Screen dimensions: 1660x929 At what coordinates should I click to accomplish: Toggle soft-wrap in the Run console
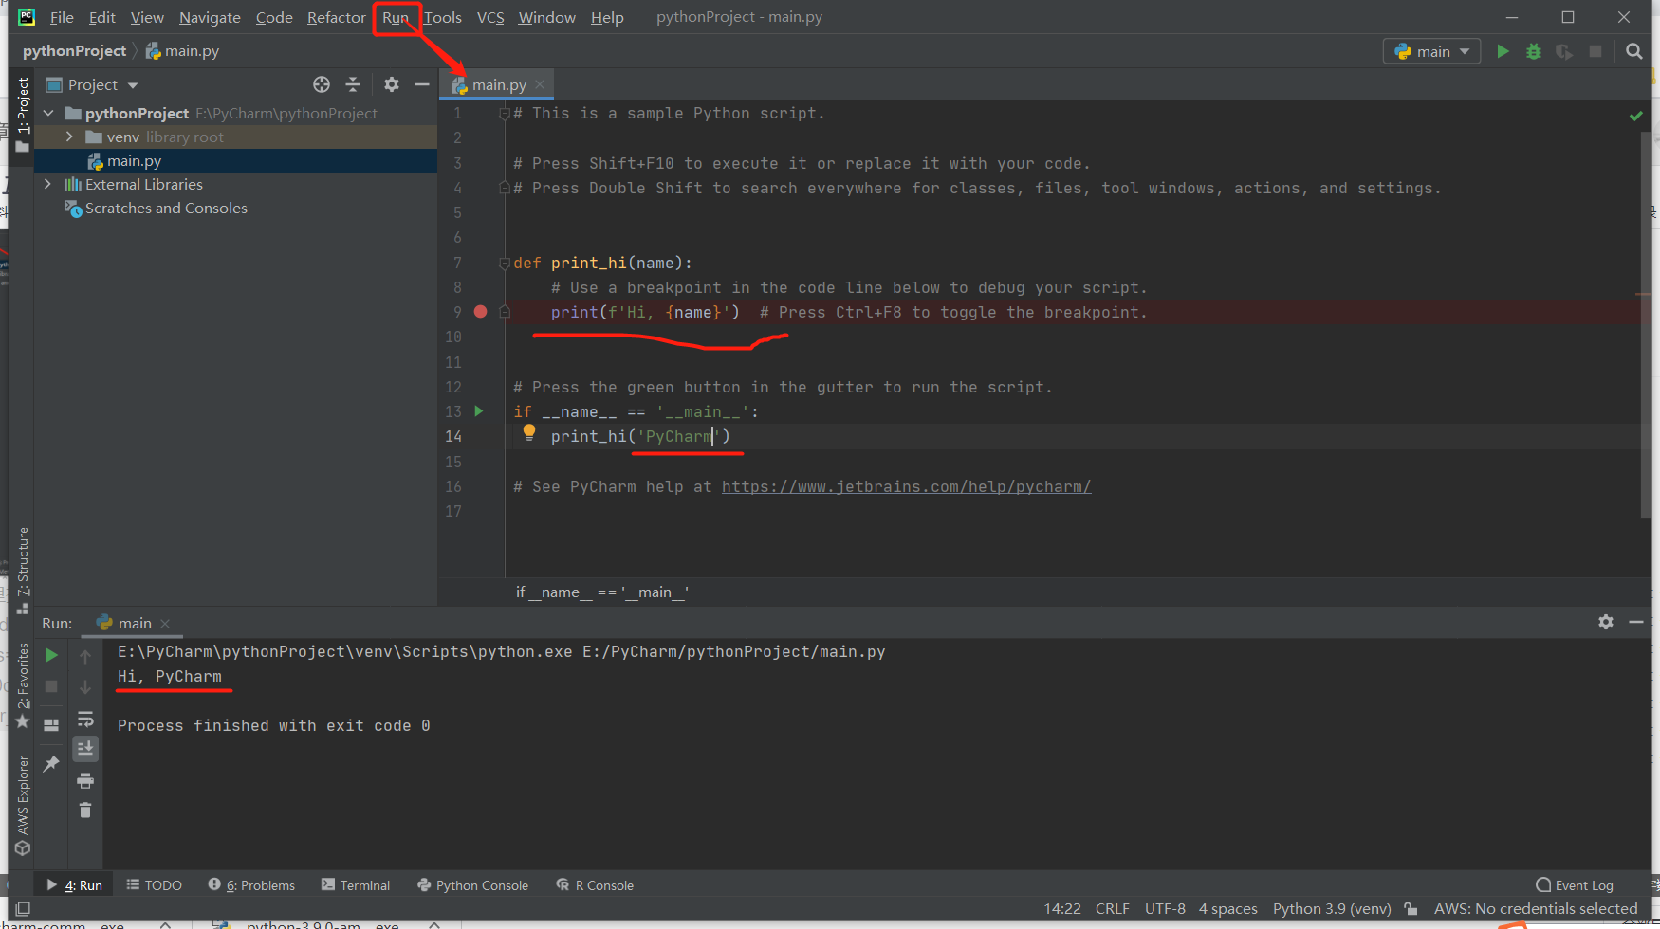point(85,719)
